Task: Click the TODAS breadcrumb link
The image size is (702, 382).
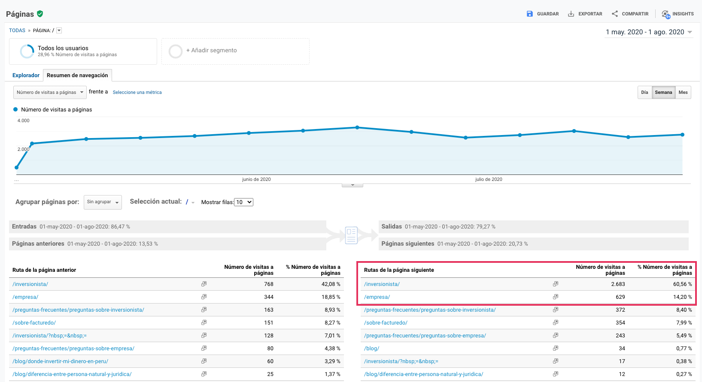Action: point(17,30)
